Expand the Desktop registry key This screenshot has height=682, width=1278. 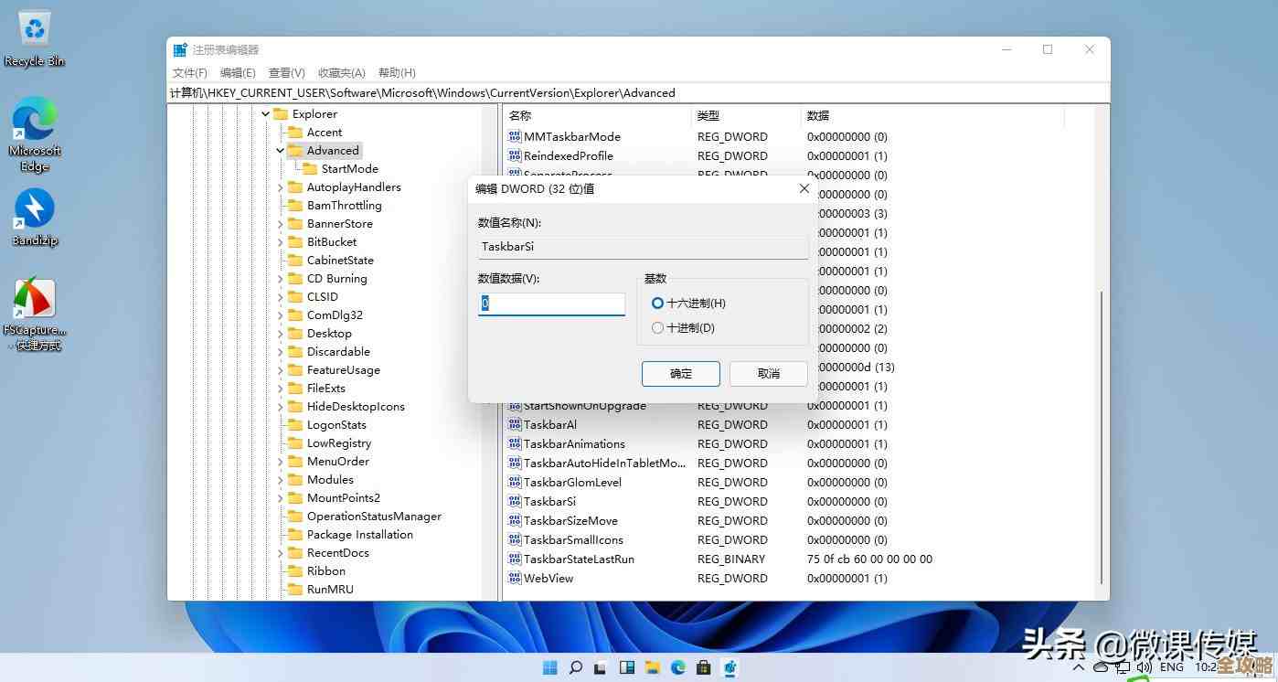(x=280, y=333)
